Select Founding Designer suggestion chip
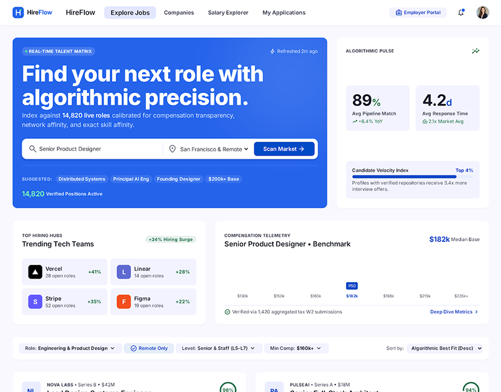This screenshot has height=392, width=501. (179, 179)
